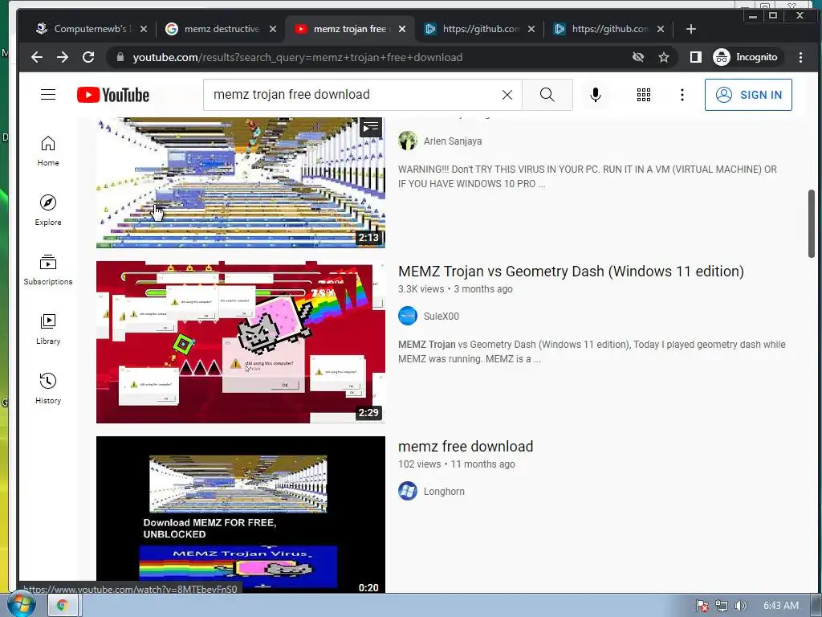Screen dimensions: 822x617
Task: Click the page vertical scrollbar thumb
Action: coord(812,223)
